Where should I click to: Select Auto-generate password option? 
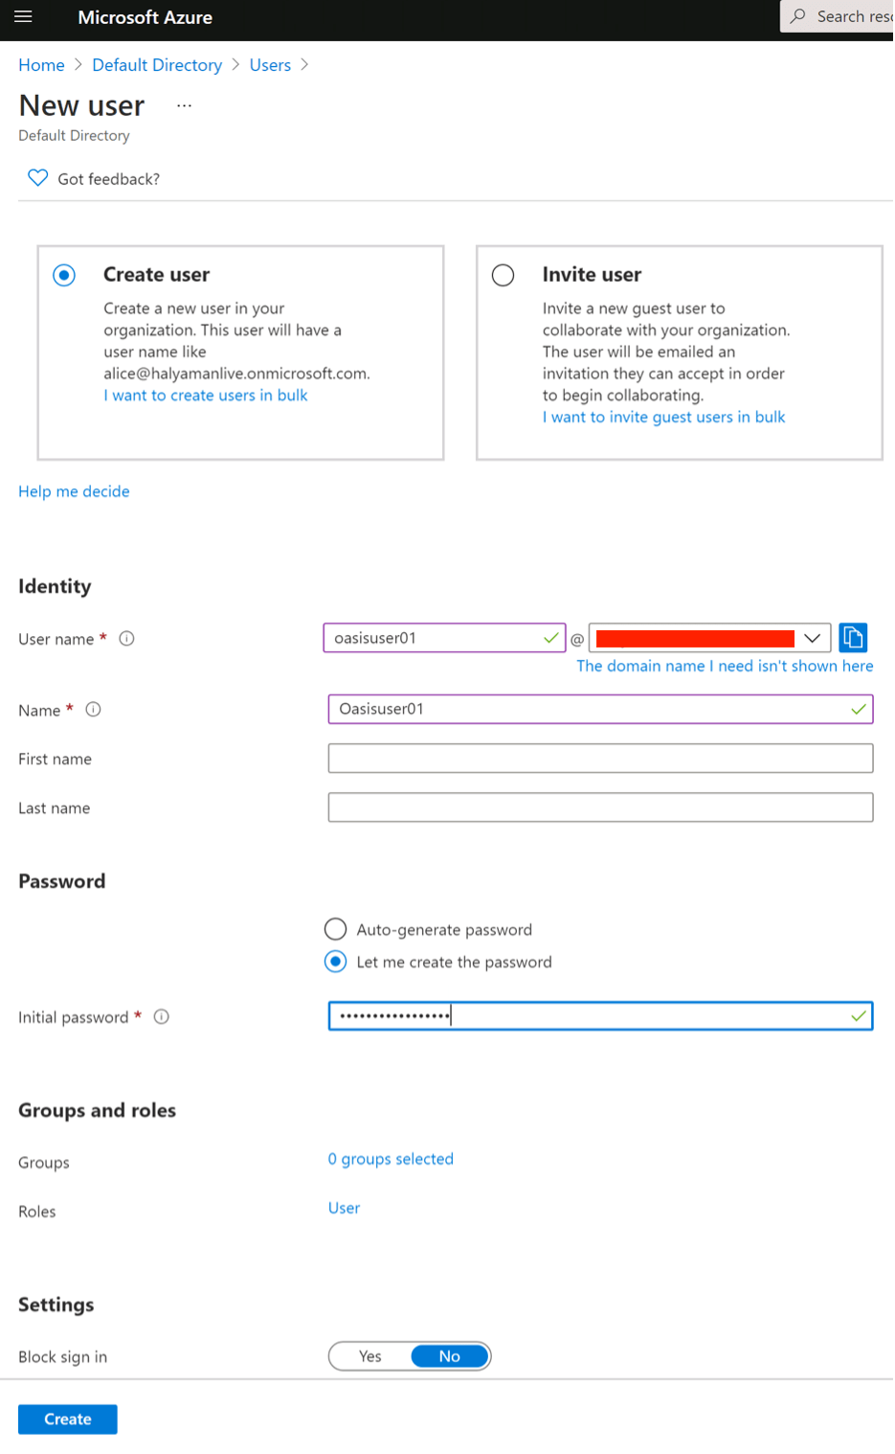tap(335, 929)
